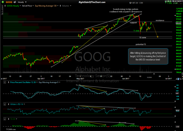Click the price scale arrow near 990.00
The image size is (183, 131).
[175, 15]
